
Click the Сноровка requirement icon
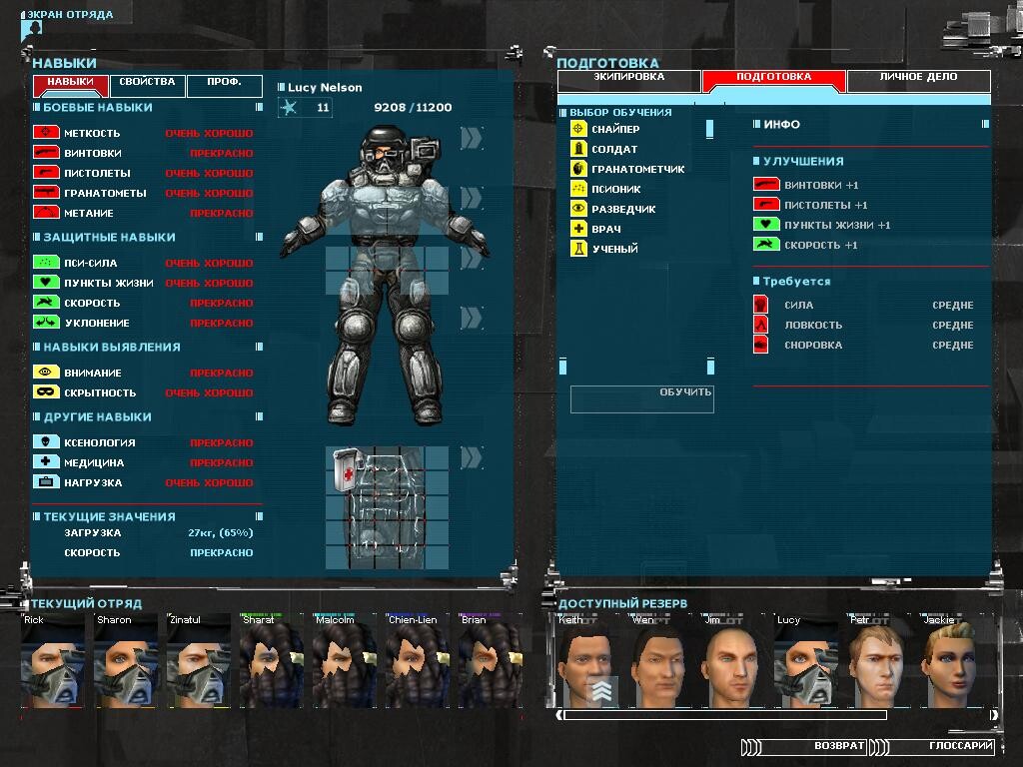pos(760,345)
